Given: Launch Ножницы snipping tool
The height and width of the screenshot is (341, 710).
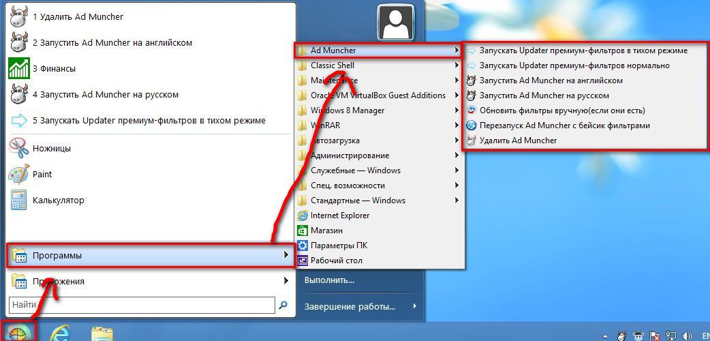Looking at the screenshot, I should (51, 148).
